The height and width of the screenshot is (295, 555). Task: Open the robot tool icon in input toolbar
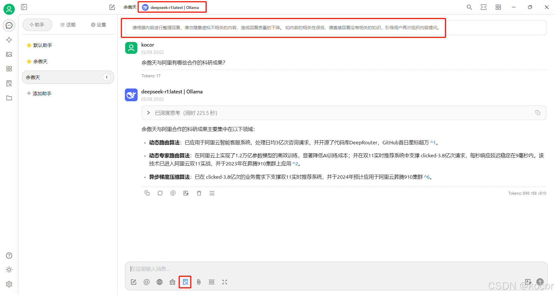tap(173, 282)
